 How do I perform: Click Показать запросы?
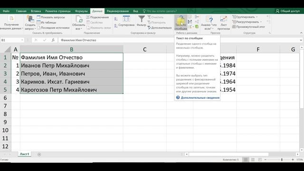coord(51,17)
